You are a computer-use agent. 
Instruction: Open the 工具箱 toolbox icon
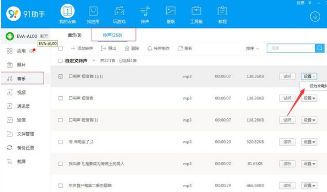[x=196, y=14]
